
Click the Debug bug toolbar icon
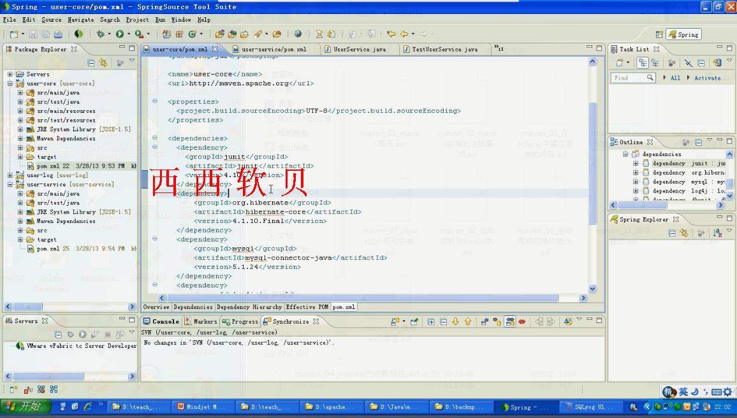100,34
